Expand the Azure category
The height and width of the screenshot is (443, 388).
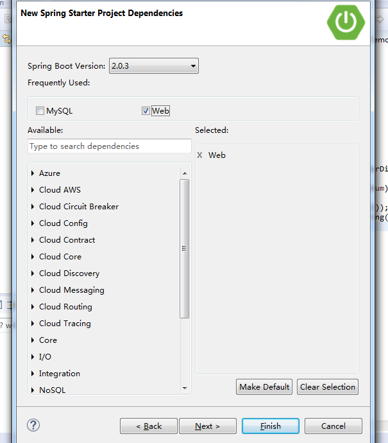click(33, 173)
